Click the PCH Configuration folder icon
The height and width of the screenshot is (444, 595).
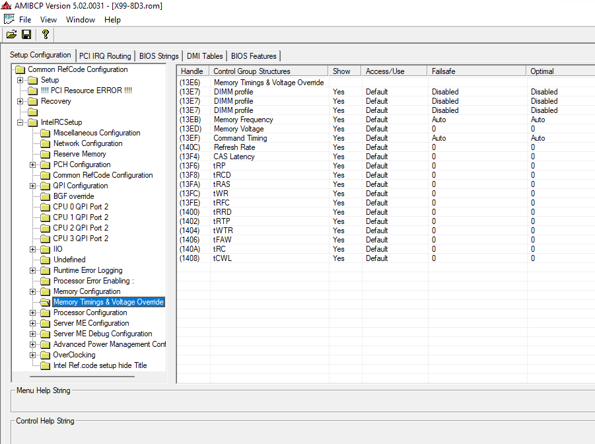46,165
